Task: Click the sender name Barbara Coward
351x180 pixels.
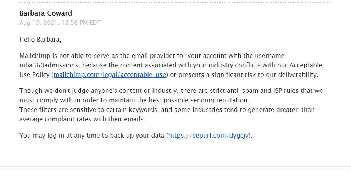Action: 46,13
